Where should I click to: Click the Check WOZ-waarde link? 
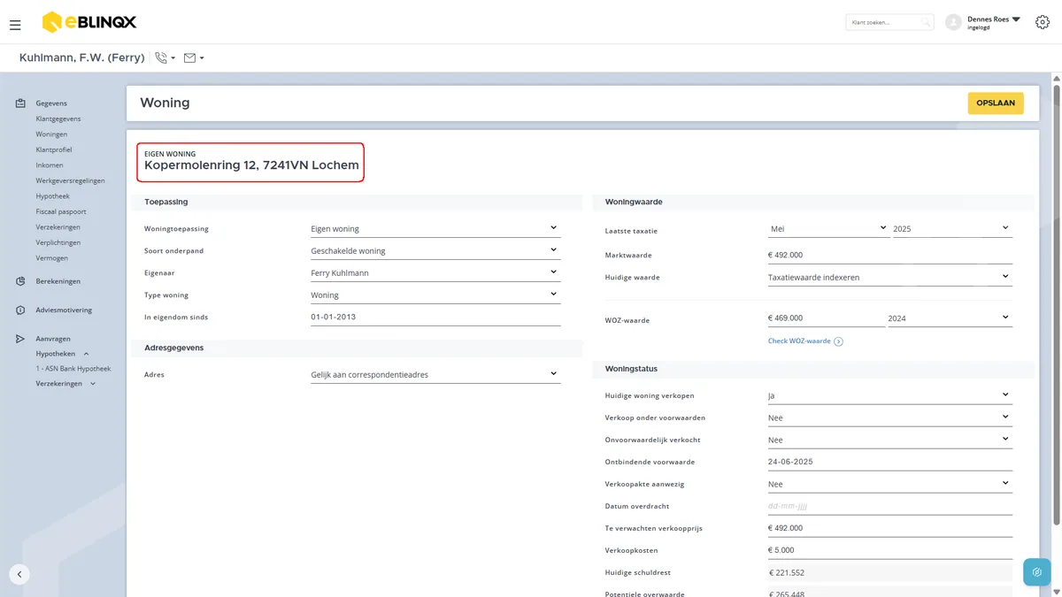point(799,341)
